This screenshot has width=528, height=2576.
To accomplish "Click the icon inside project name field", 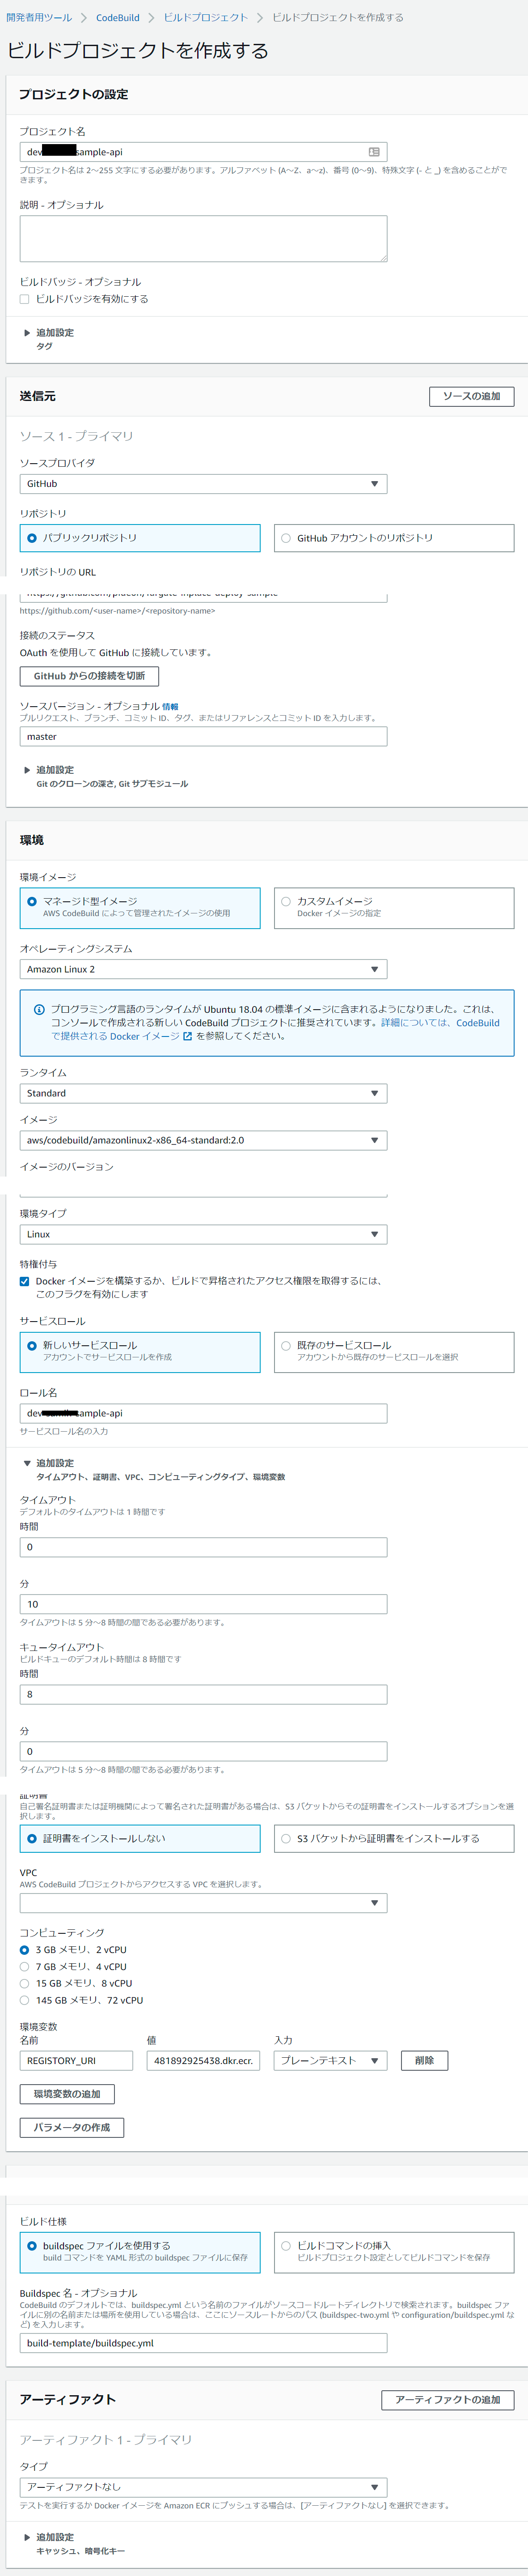I will [x=374, y=152].
